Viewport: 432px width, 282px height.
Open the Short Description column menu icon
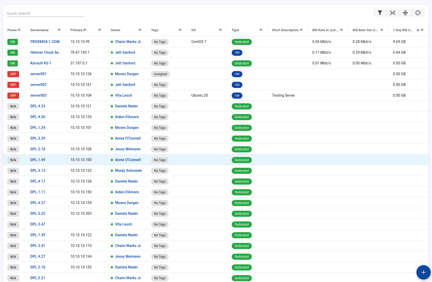point(301,30)
